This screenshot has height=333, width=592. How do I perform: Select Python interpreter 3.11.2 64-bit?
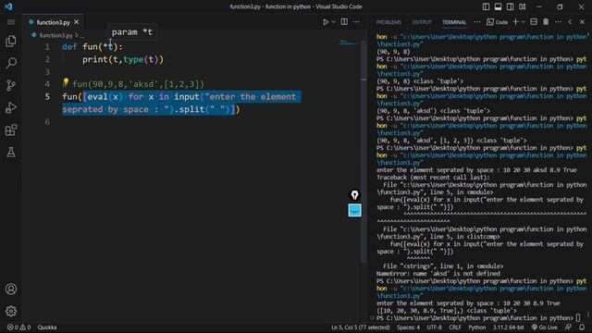click(508, 327)
